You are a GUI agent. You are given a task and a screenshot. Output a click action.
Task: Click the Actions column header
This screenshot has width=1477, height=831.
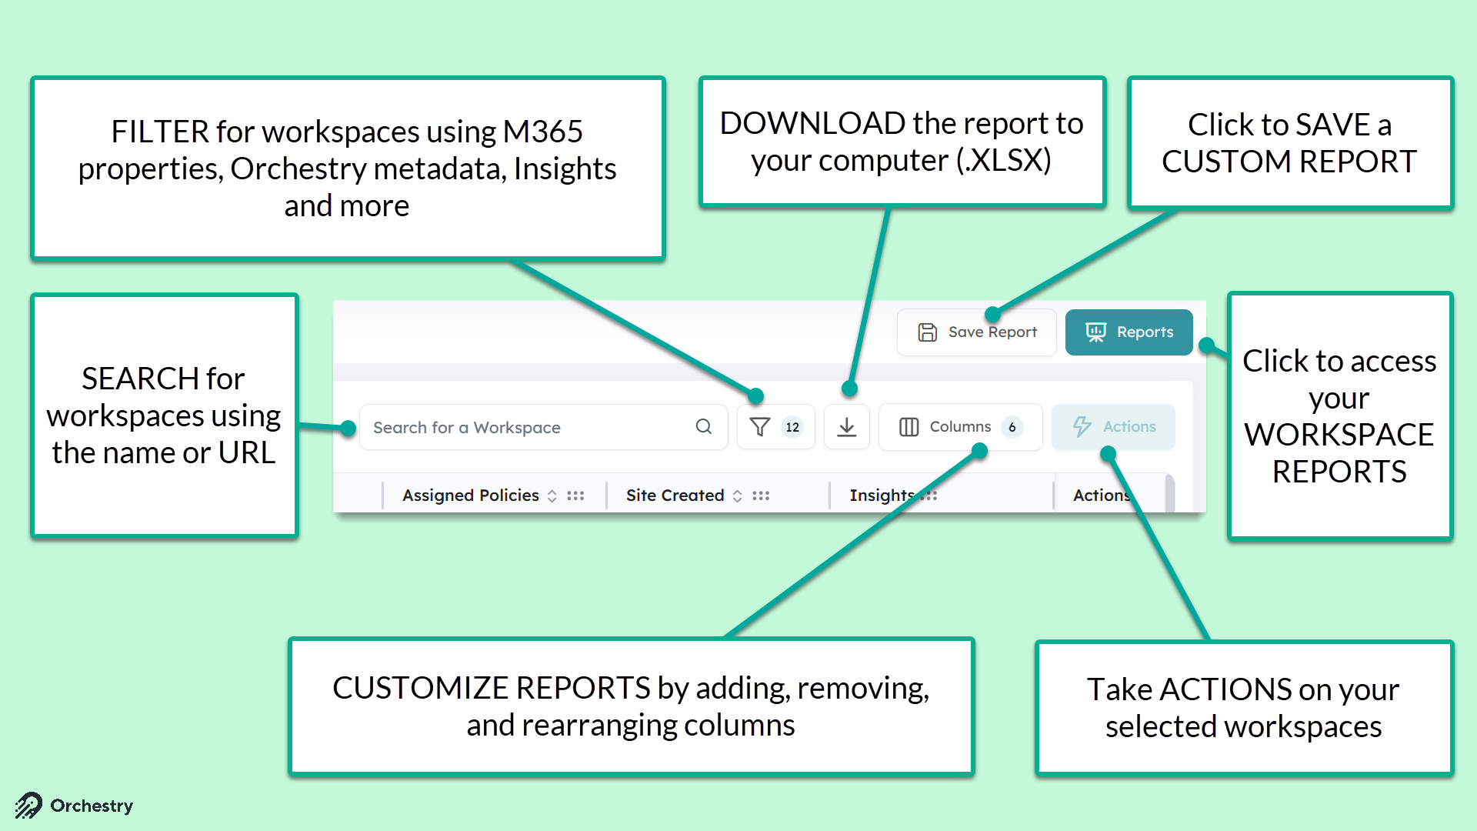(x=1102, y=496)
